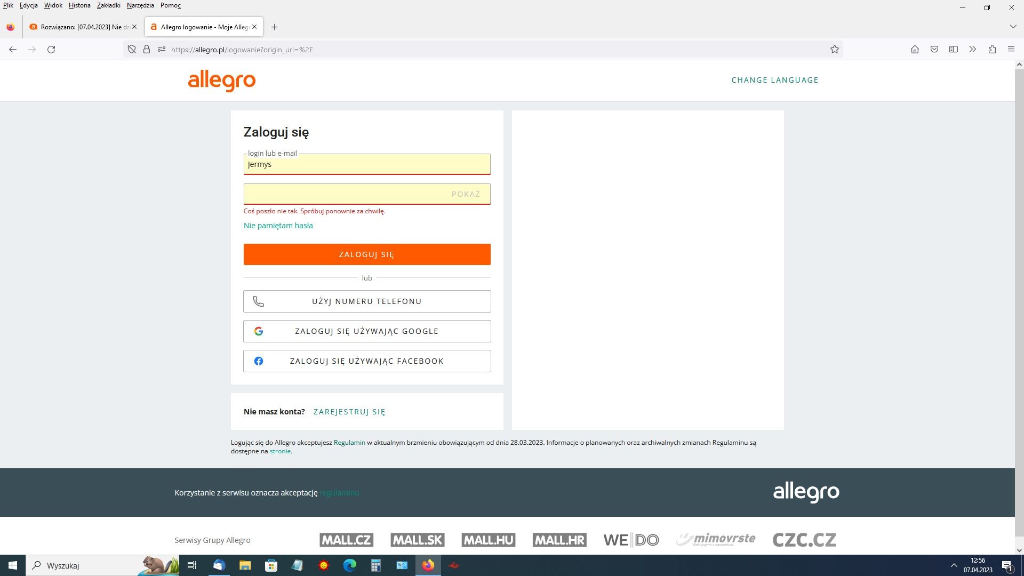
Task: Show hidden system tray icons
Action: tap(954, 565)
